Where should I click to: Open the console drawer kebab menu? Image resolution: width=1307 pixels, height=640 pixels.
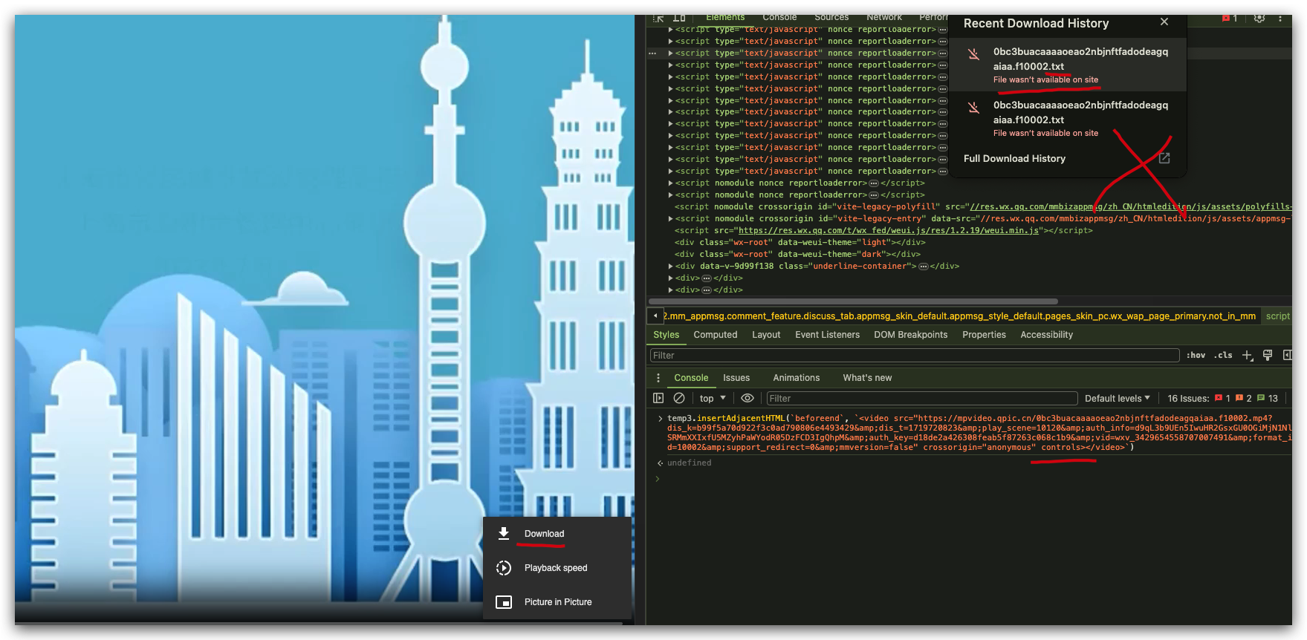click(658, 378)
